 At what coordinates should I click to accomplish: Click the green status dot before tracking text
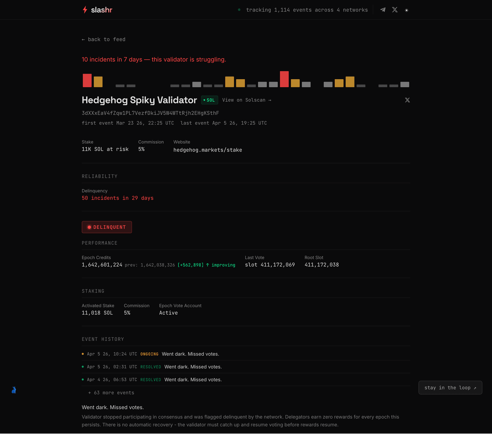[239, 10]
